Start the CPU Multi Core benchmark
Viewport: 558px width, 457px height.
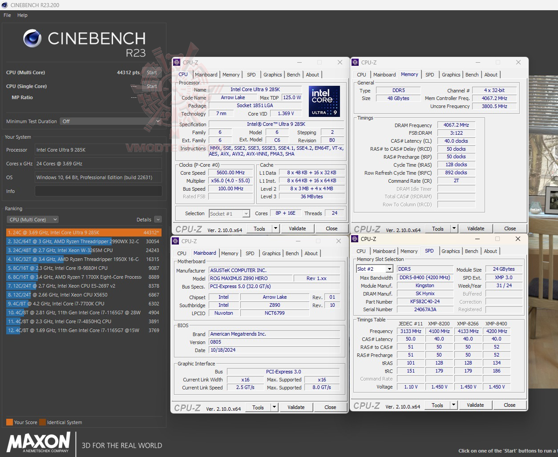click(x=152, y=72)
